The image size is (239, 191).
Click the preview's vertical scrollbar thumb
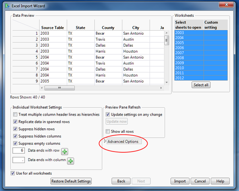tap(167, 40)
